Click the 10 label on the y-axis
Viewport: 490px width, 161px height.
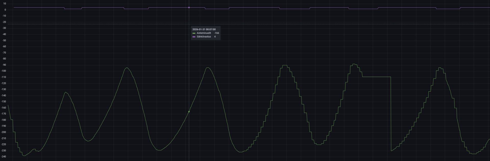5,4
